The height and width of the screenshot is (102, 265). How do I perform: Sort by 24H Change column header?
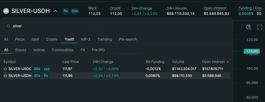[x=103, y=62]
